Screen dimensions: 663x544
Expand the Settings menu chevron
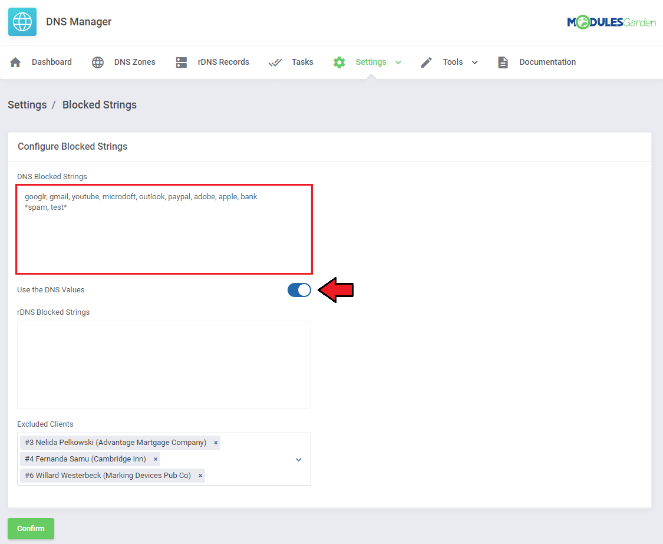coord(398,62)
